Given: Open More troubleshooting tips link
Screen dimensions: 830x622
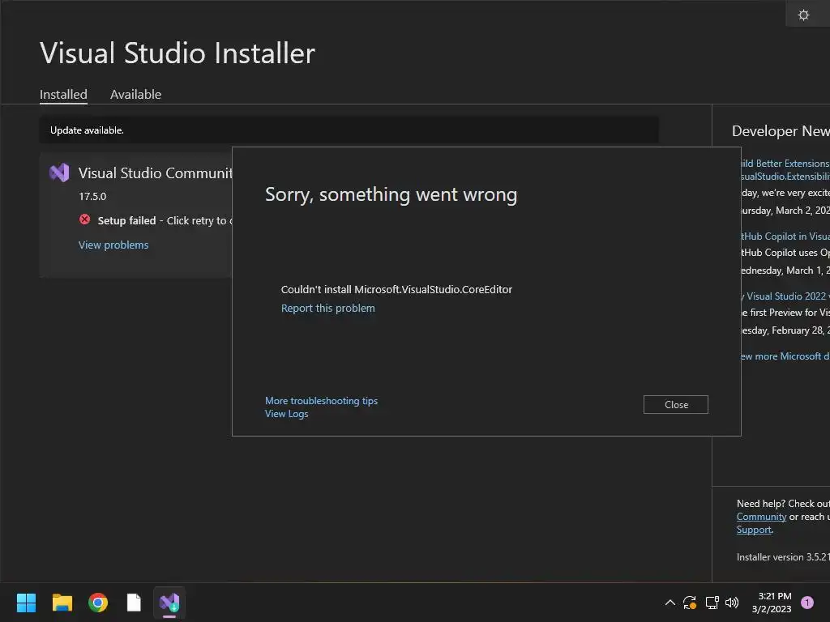Looking at the screenshot, I should pyautogui.click(x=321, y=401).
